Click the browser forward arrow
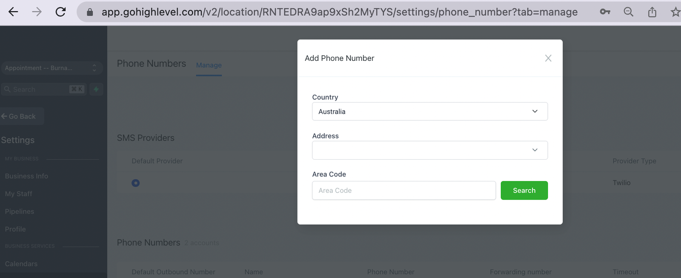The image size is (681, 278). [x=37, y=12]
